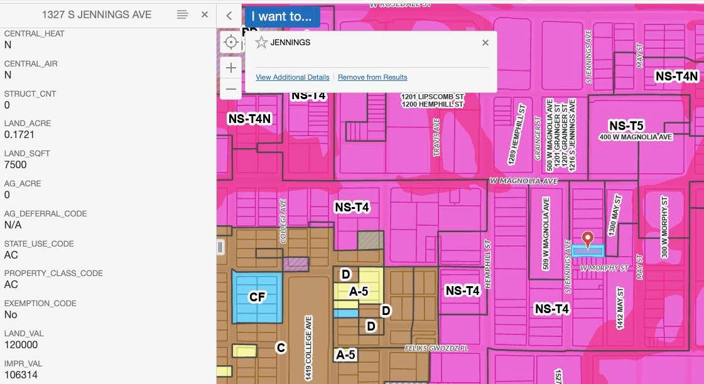
Task: Close the JENNINGS popup
Action: coord(485,43)
